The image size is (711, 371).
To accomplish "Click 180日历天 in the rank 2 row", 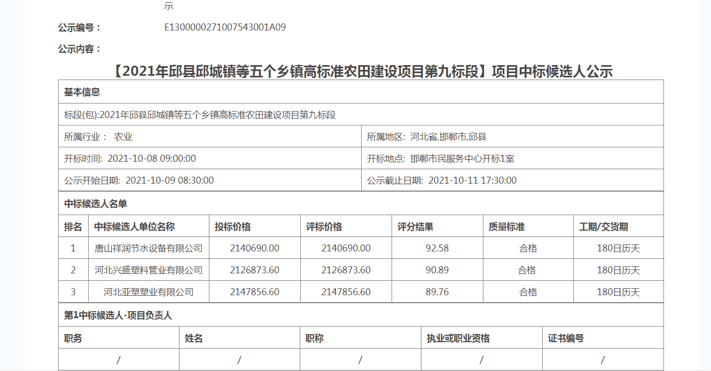I will coord(619,270).
